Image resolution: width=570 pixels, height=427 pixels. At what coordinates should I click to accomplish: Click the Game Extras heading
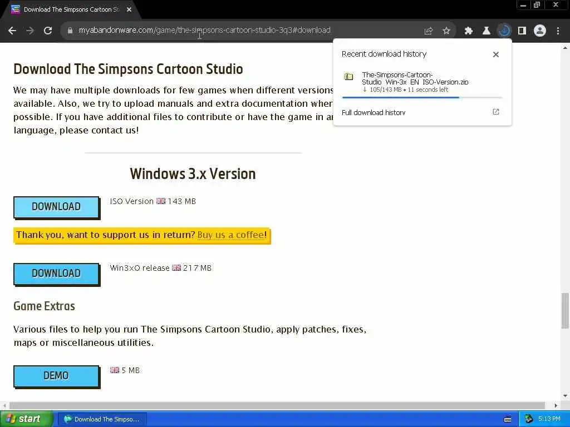pyautogui.click(x=44, y=306)
